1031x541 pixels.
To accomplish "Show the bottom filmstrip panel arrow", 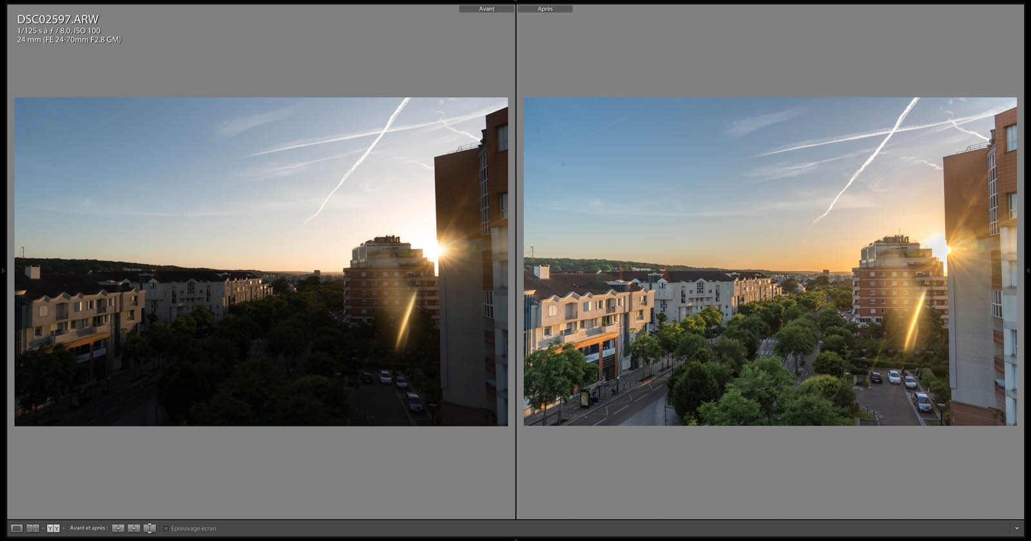I will 515,539.
